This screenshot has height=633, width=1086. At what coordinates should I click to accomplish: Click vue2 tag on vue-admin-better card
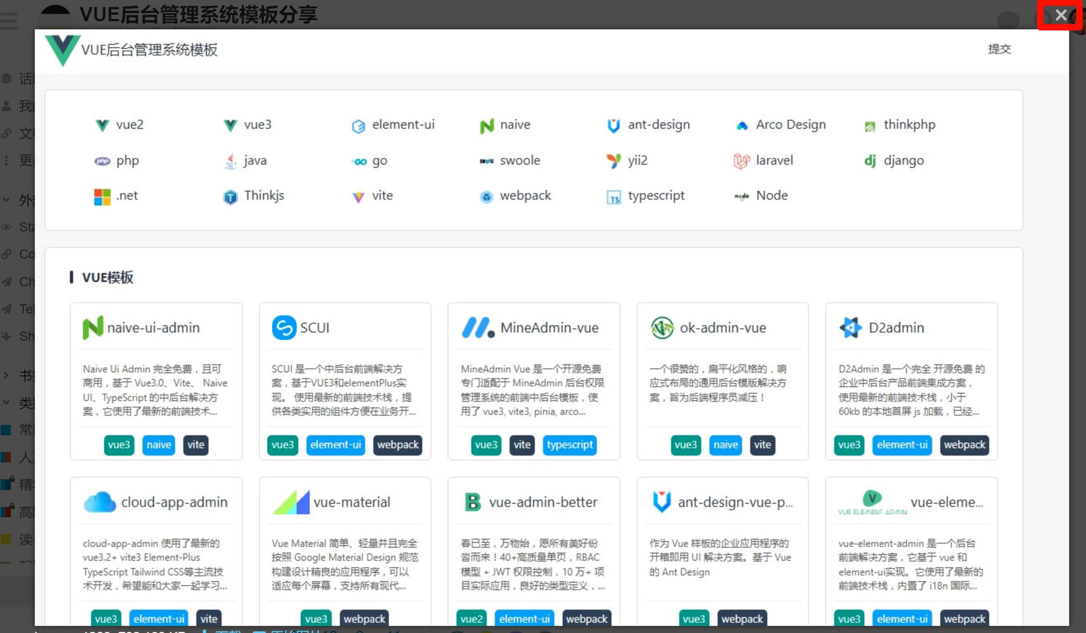pyautogui.click(x=471, y=619)
